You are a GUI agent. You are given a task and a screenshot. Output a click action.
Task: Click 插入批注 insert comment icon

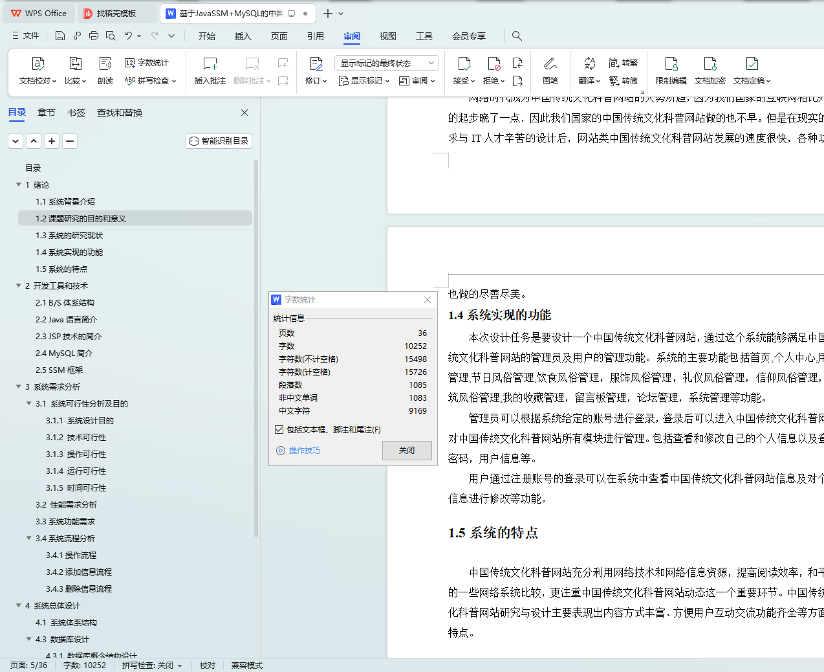click(210, 63)
